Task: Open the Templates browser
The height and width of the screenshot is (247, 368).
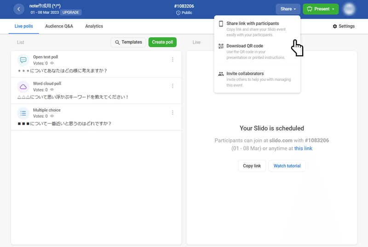Action: (128, 42)
